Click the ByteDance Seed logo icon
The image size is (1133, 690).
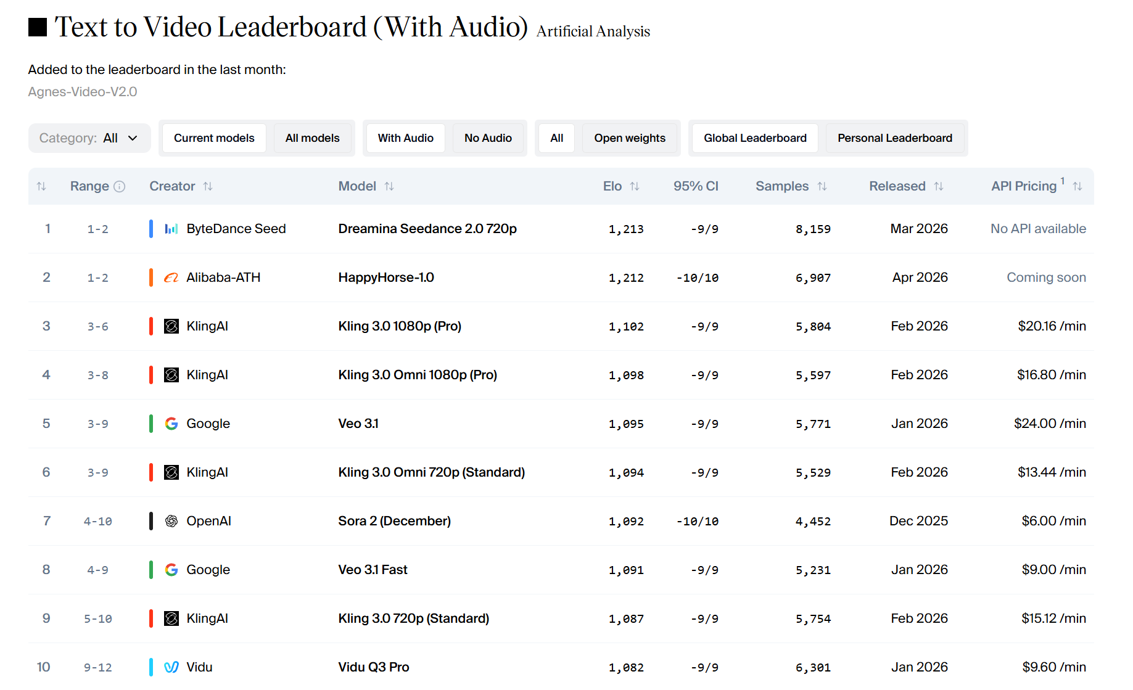[171, 229]
